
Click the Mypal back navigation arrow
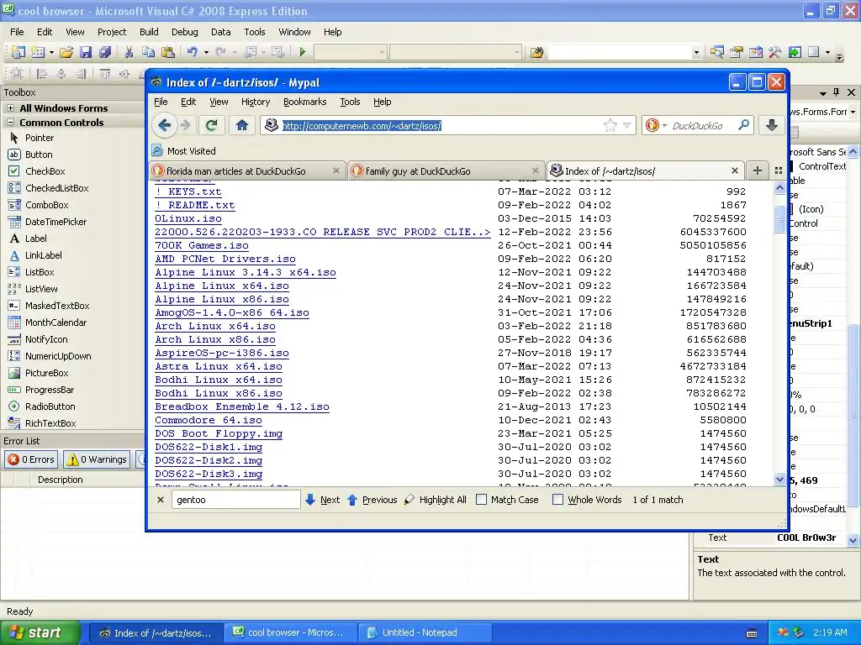click(x=164, y=126)
